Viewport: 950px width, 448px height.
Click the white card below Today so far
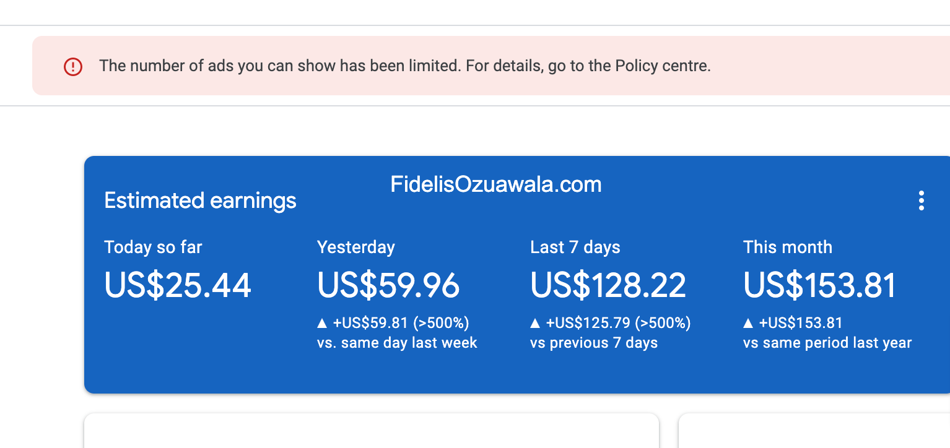pyautogui.click(x=372, y=431)
